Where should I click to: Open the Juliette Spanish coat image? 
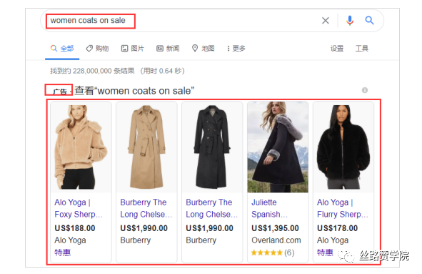click(278, 147)
